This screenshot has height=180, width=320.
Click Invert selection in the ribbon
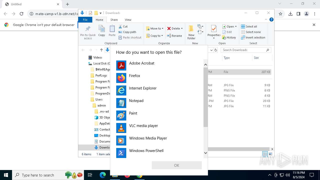tap(253, 37)
